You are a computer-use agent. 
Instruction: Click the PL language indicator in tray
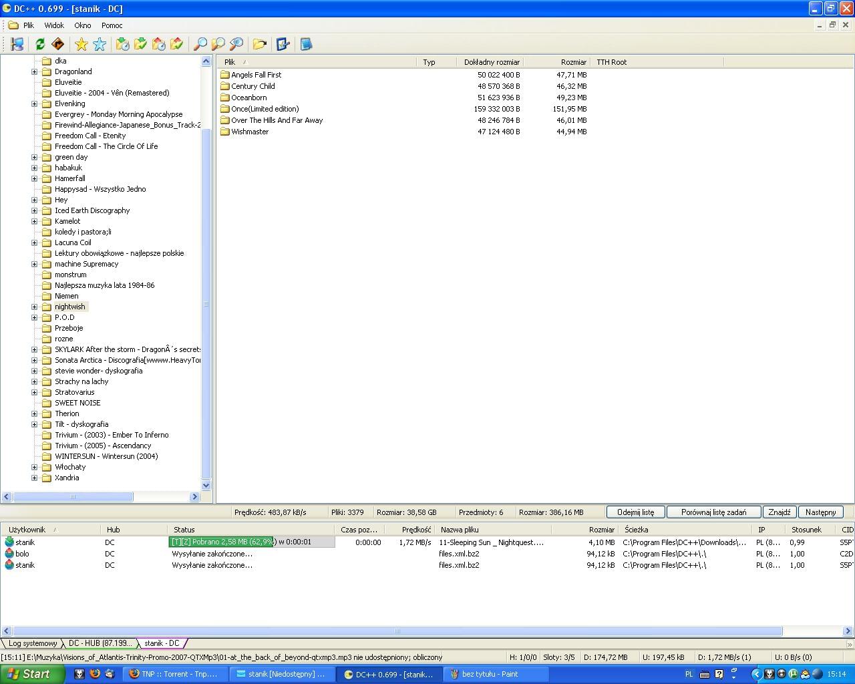pos(689,674)
